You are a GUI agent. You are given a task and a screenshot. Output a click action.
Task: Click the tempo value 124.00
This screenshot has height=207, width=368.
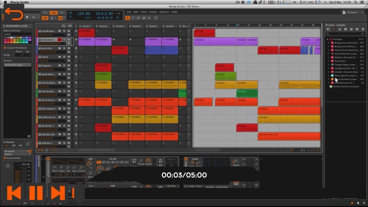(x=84, y=14)
